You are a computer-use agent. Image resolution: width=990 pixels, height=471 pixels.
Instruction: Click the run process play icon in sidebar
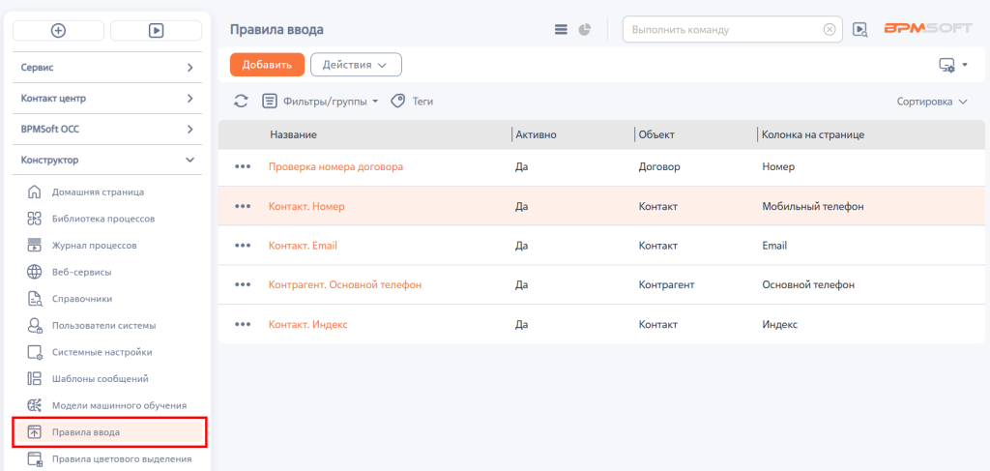pyautogui.click(x=156, y=30)
